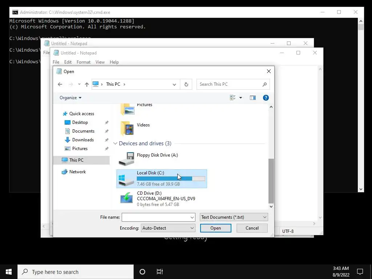
Task: Click the Local Disk (C:) usage bar
Action: [x=171, y=179]
